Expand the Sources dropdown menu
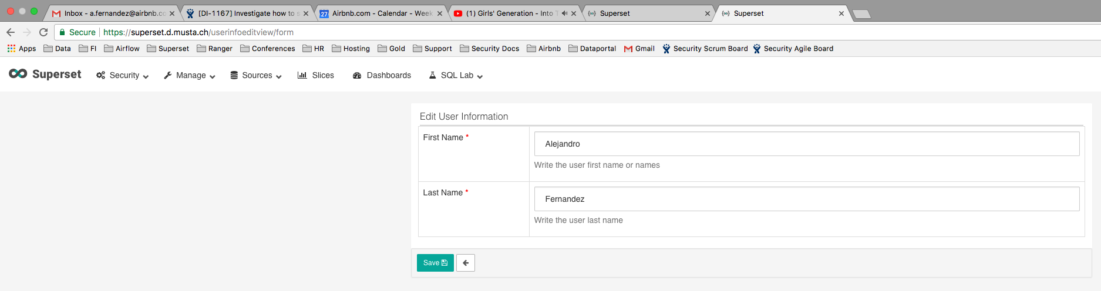 click(x=256, y=75)
